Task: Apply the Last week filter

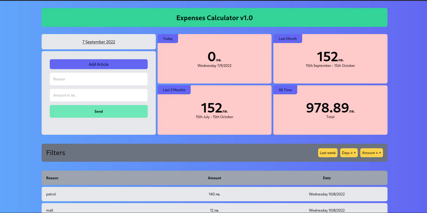Action: coord(328,153)
